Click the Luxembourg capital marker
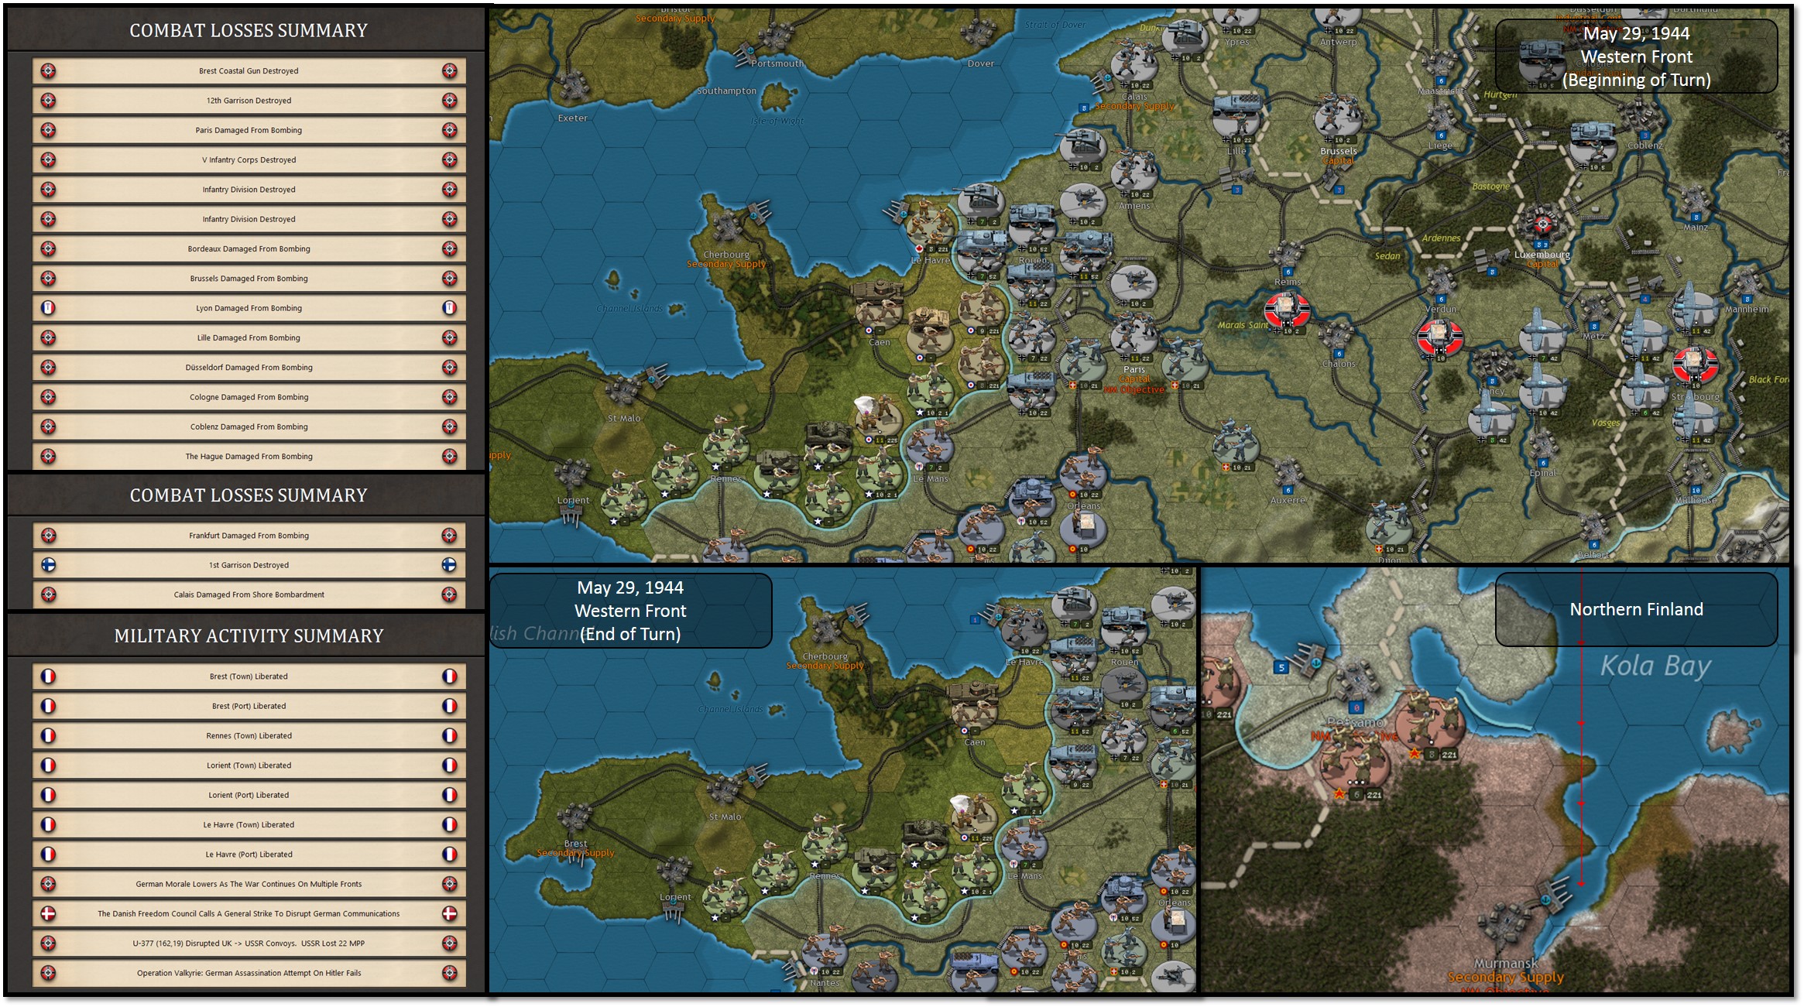Viewport: 1804px width, 1007px height. pyautogui.click(x=1542, y=224)
